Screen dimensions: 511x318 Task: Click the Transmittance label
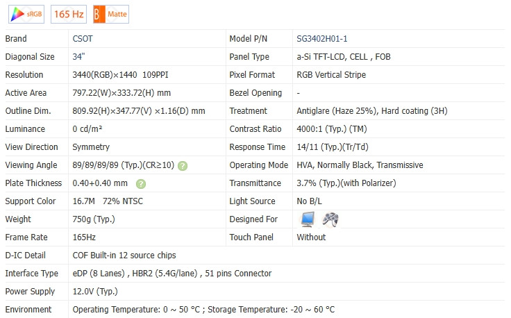click(255, 183)
